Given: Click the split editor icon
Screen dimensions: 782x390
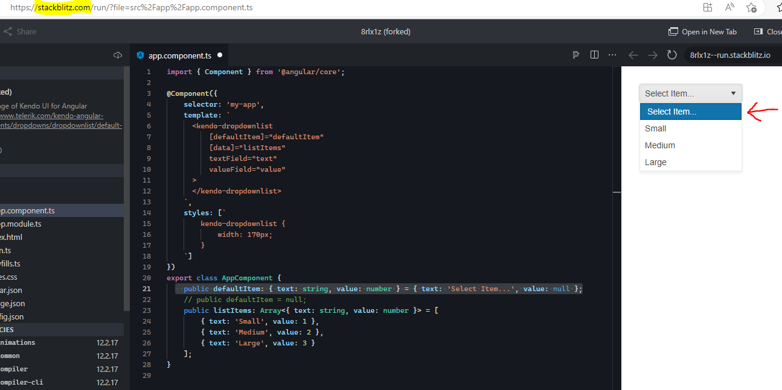Looking at the screenshot, I should [594, 55].
